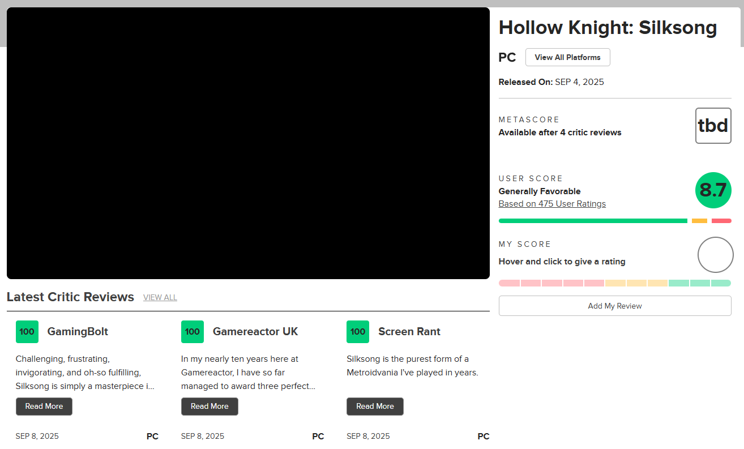Viewport: 744px width, 449px height.
Task: Select first yellow segment of My Score bar
Action: pos(615,283)
